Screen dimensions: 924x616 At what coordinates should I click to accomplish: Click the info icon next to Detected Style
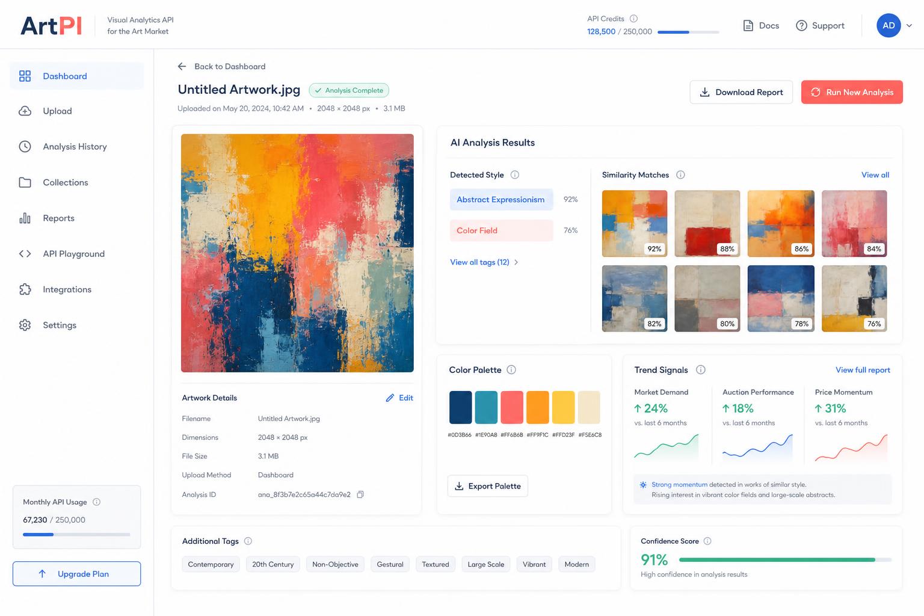(x=515, y=175)
